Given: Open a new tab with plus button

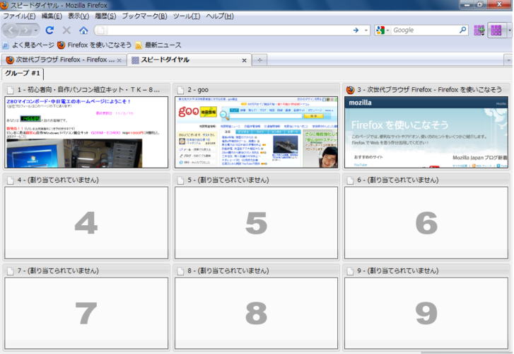Looking at the screenshot, I should pos(259,60).
